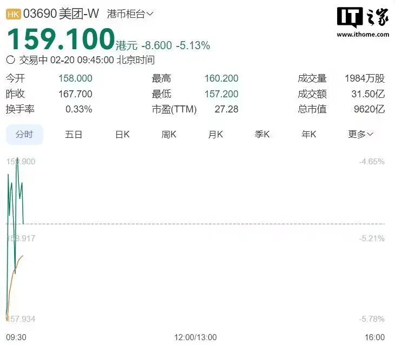Click the percentage change -5.13%

click(x=193, y=45)
